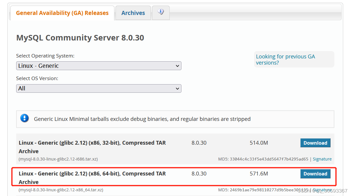Expand the Select Operating System dropdown
The height and width of the screenshot is (196, 352).
click(99, 66)
